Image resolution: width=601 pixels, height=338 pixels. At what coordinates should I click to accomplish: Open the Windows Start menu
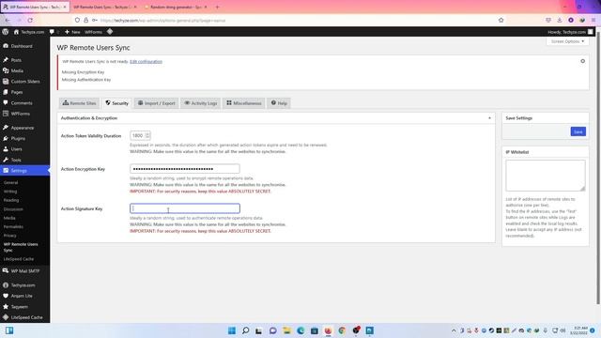pos(232,330)
